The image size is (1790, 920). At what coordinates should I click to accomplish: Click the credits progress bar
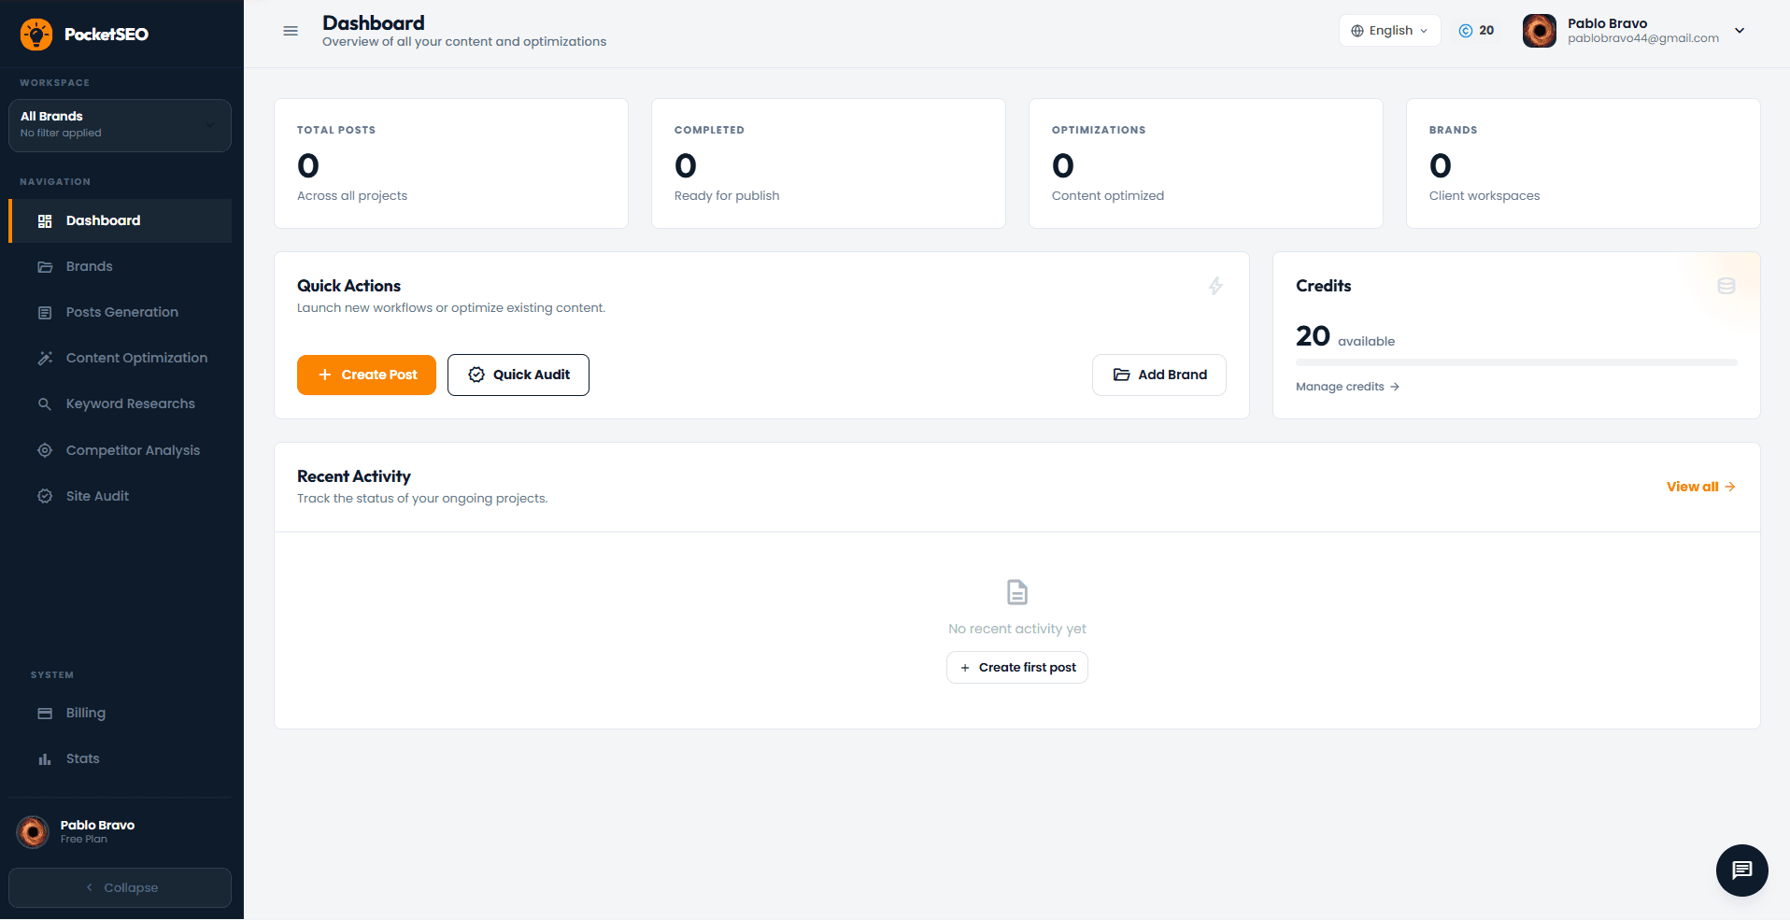1515,362
